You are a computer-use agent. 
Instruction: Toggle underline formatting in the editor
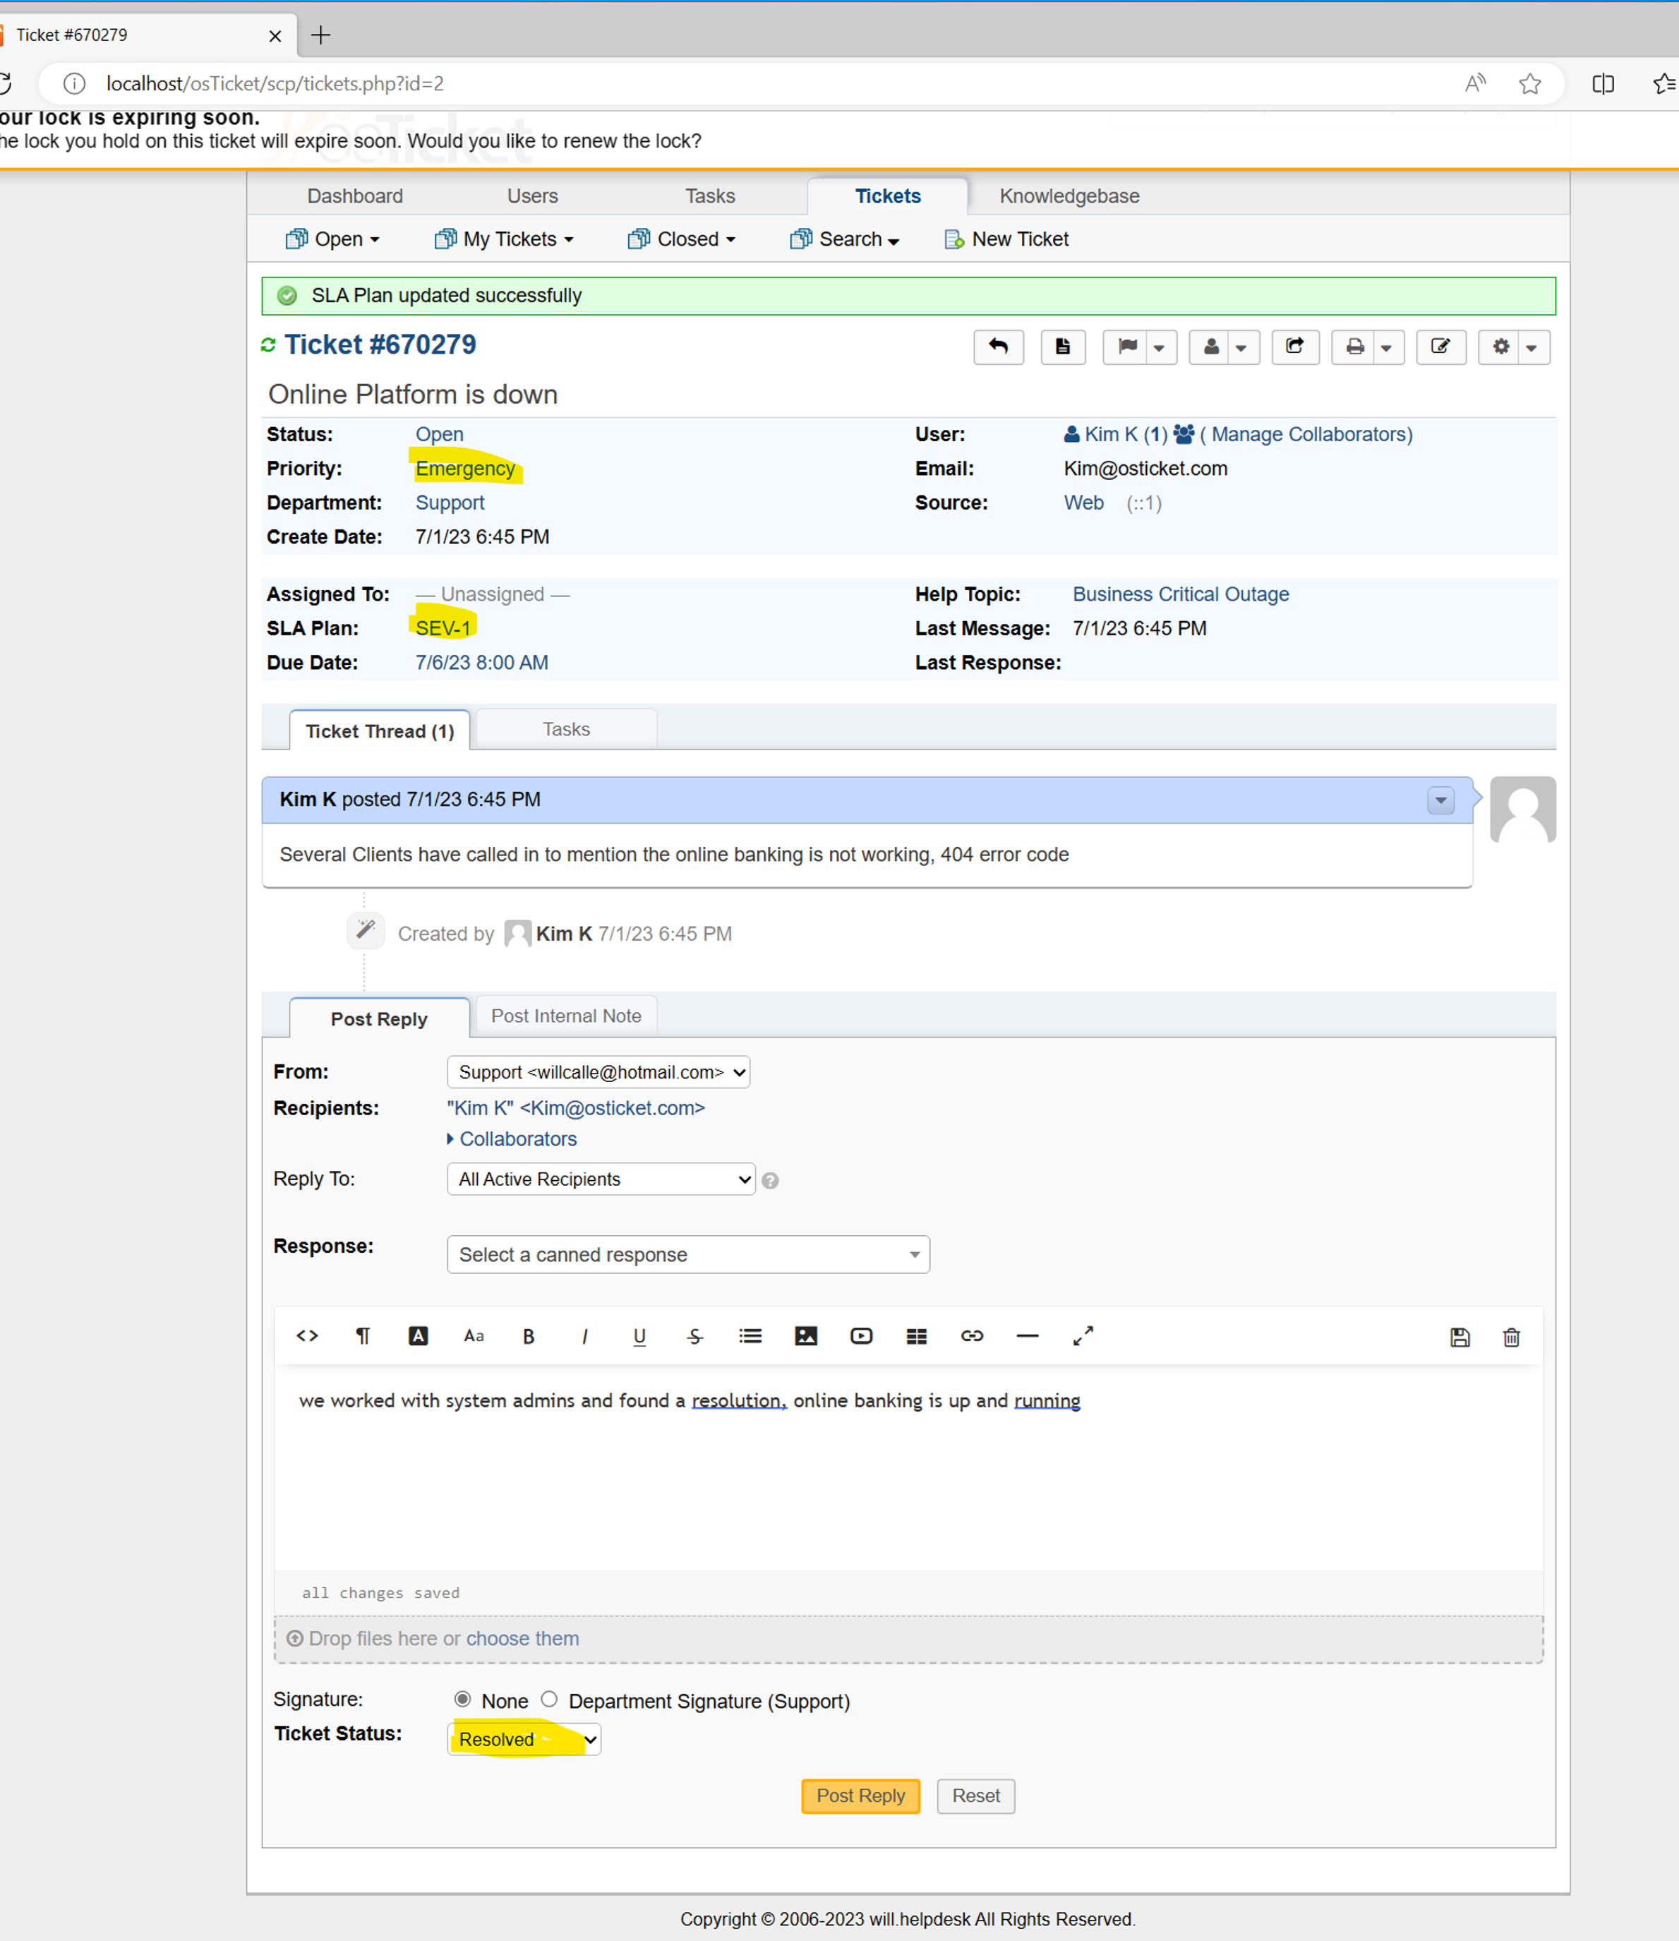[x=639, y=1336]
